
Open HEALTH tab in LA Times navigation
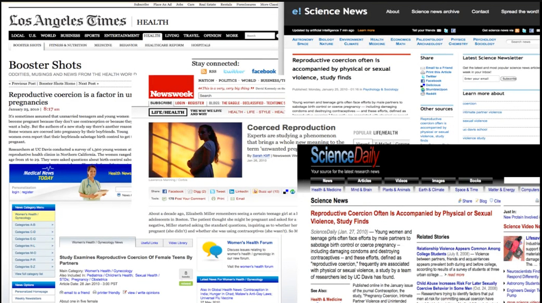(x=152, y=36)
